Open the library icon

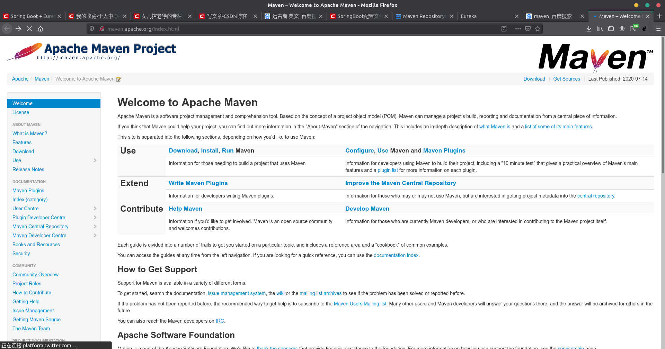[600, 29]
